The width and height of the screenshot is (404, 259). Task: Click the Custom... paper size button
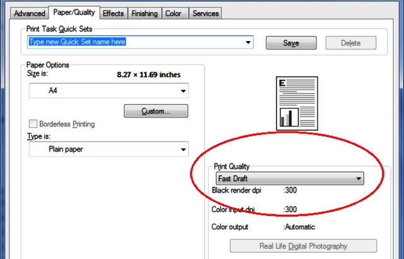tap(156, 111)
